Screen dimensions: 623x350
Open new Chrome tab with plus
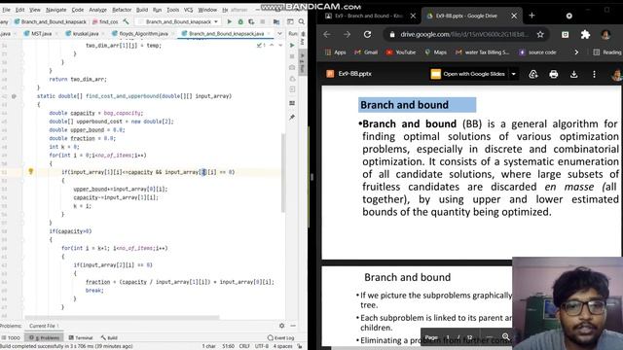(x=532, y=16)
